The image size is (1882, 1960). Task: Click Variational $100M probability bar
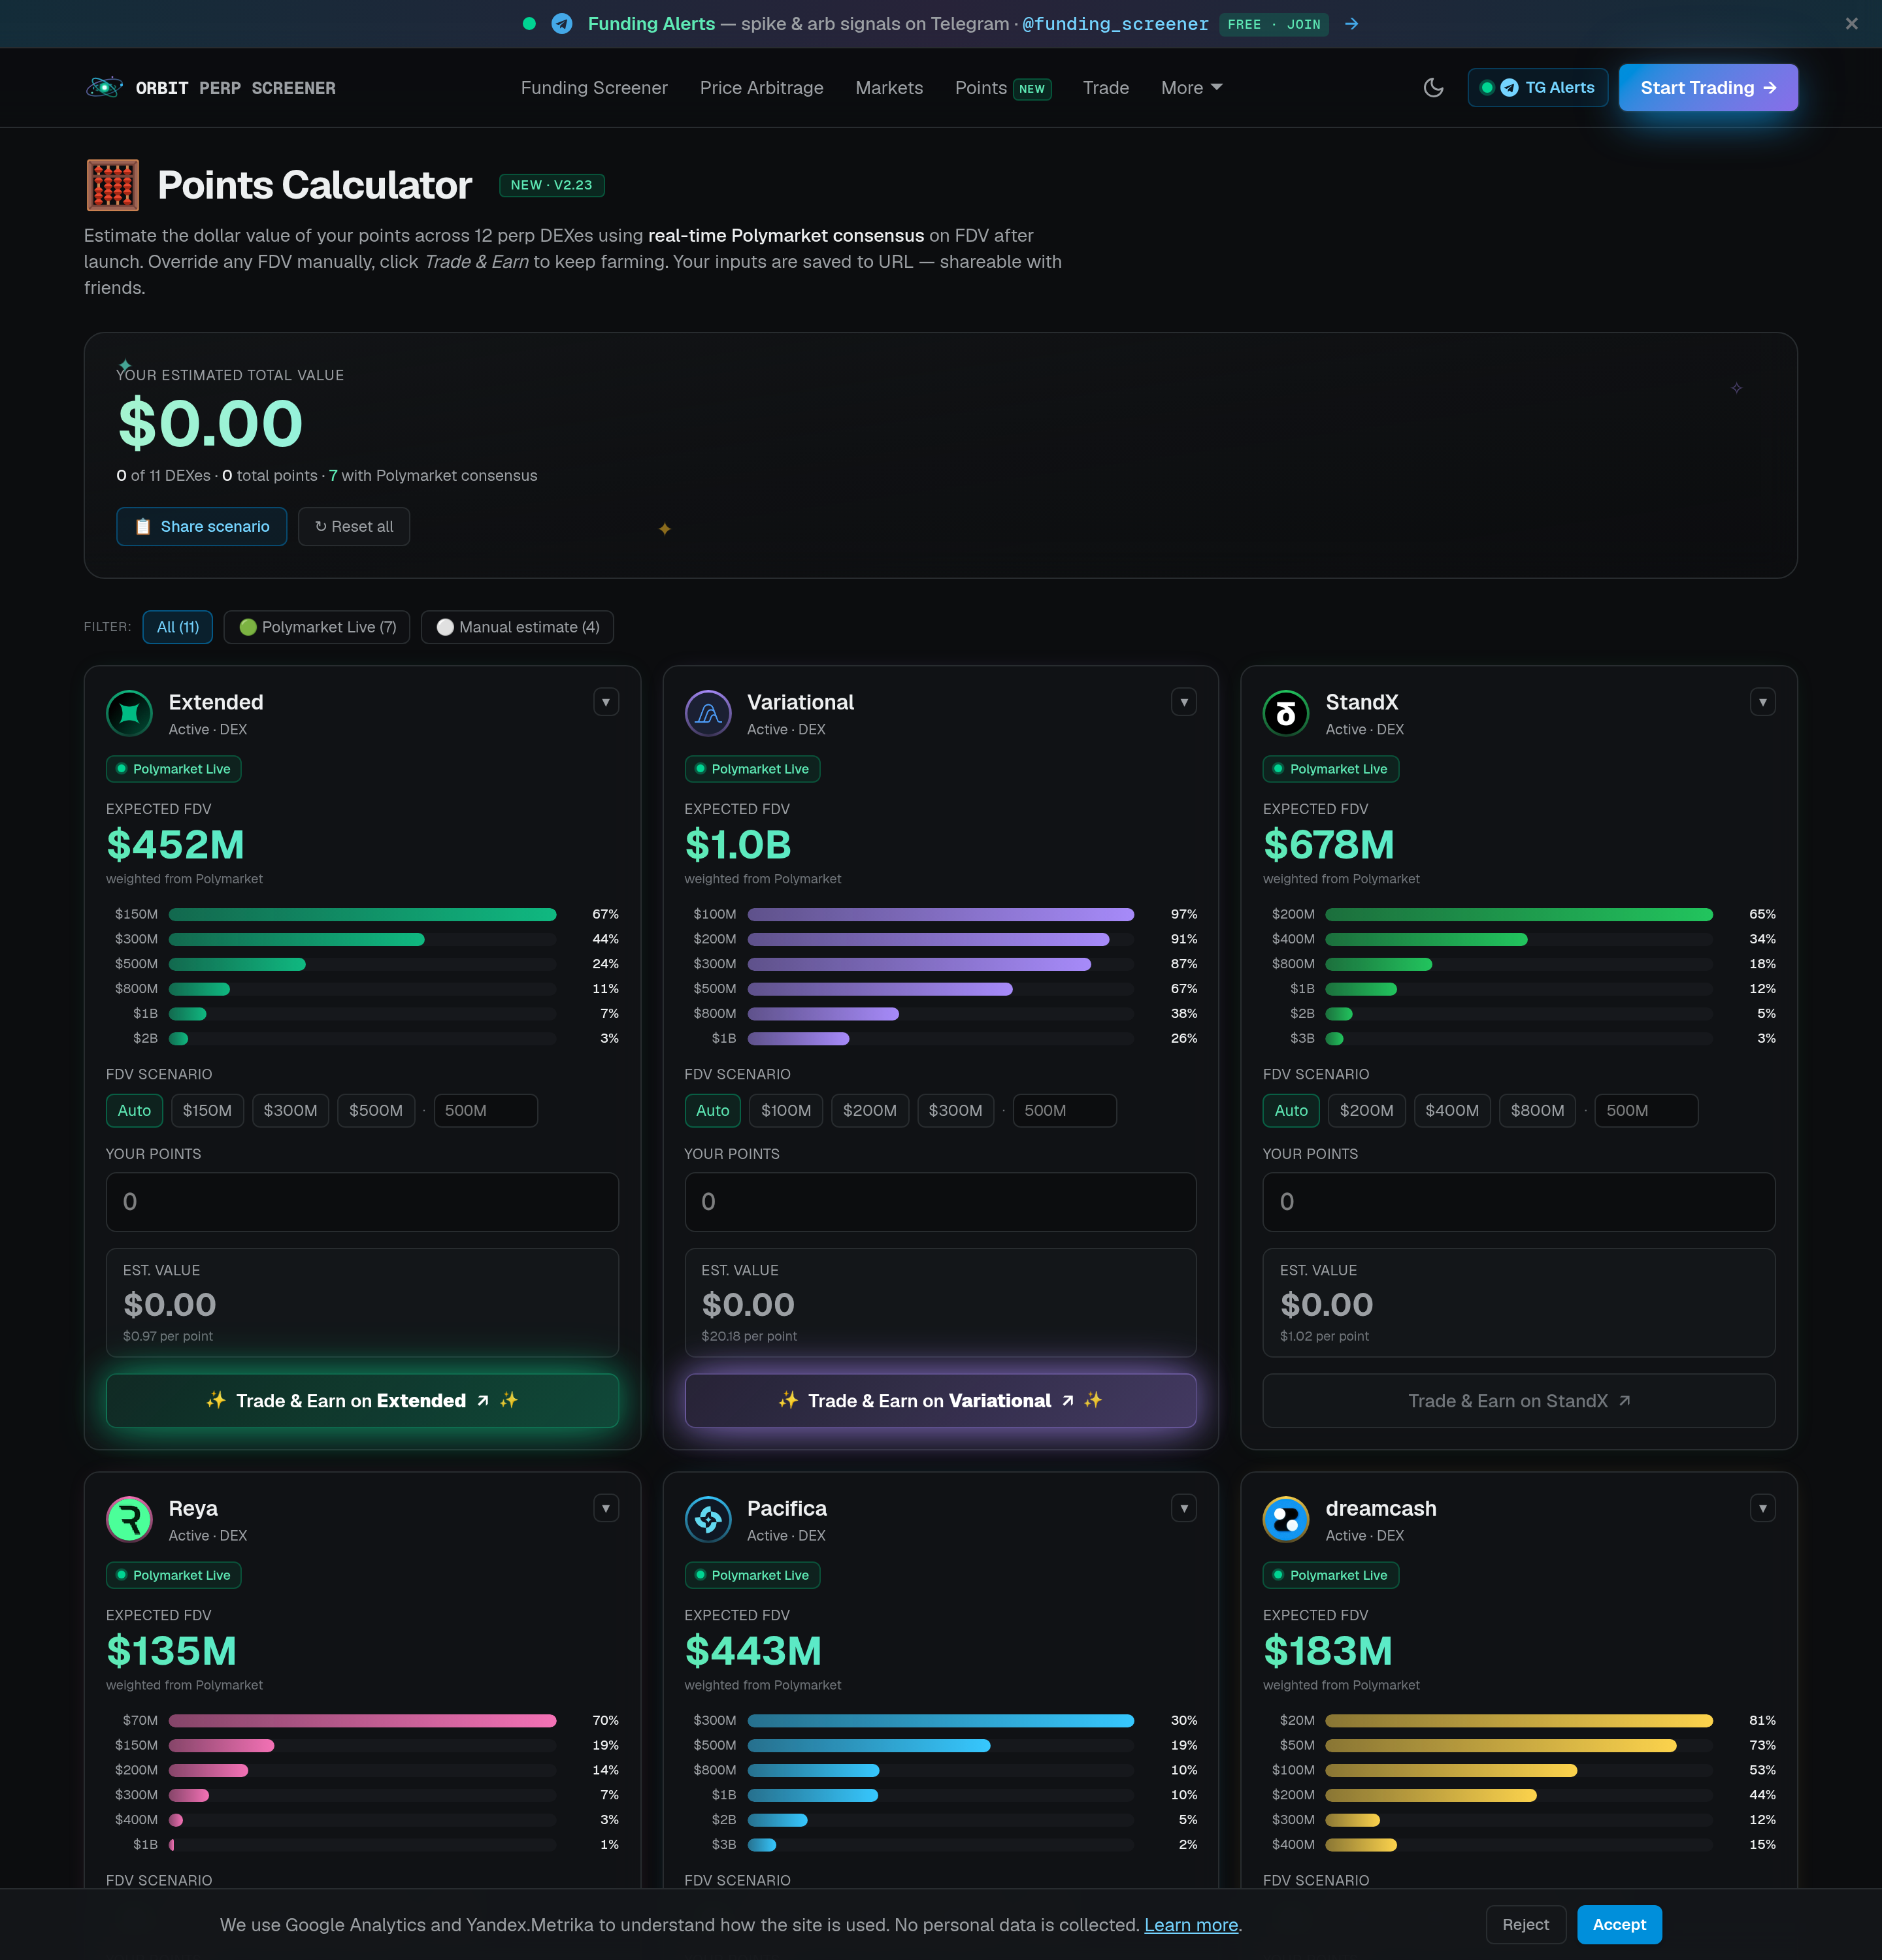[x=940, y=915]
